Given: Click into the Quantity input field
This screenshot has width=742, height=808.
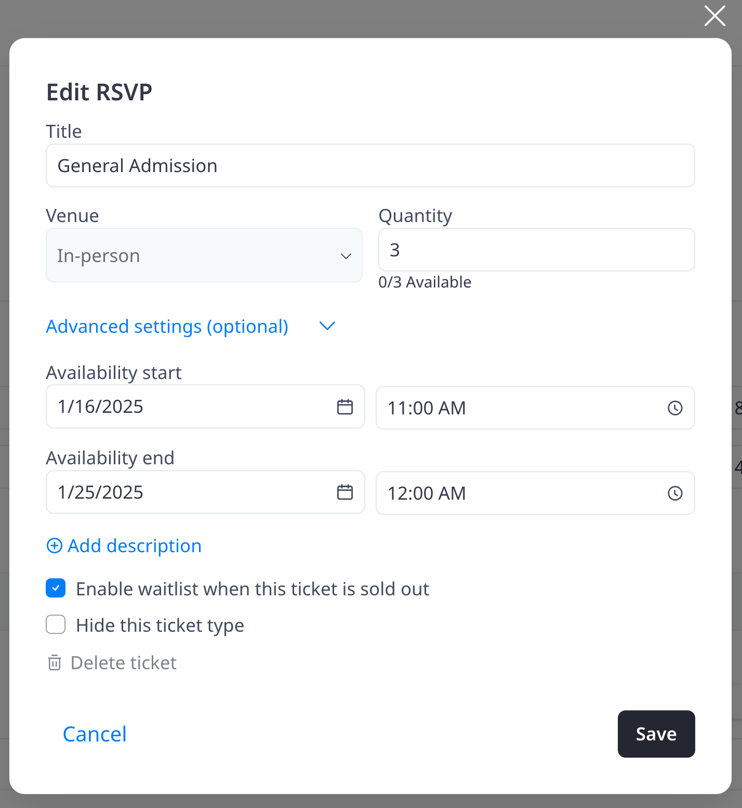Looking at the screenshot, I should pyautogui.click(x=536, y=250).
